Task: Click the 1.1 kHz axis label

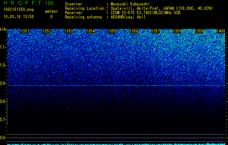Action: (x=3, y=47)
